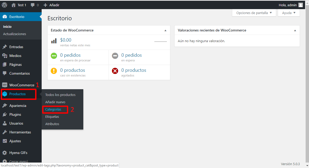Open 0 productos agotados link
Image resolution: width=309 pixels, height=168 pixels.
pyautogui.click(x=134, y=70)
